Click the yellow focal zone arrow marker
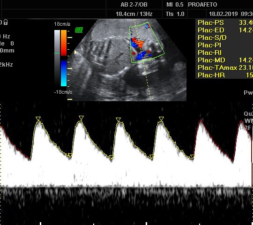 [x=75, y=52]
